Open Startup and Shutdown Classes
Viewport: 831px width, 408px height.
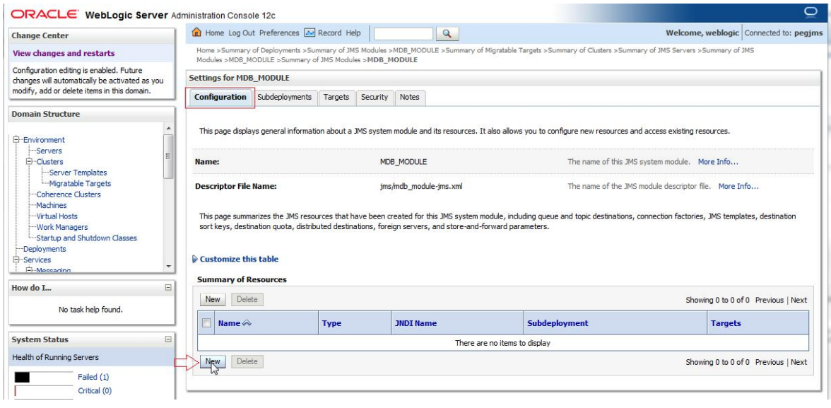86,238
